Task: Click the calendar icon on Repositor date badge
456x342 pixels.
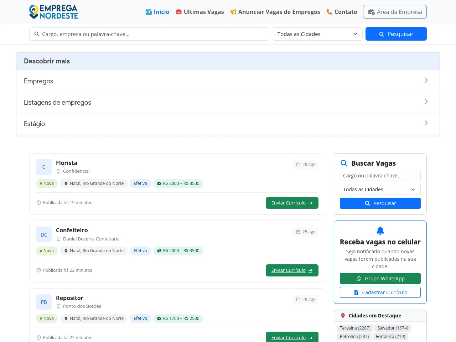Action: pos(298,299)
